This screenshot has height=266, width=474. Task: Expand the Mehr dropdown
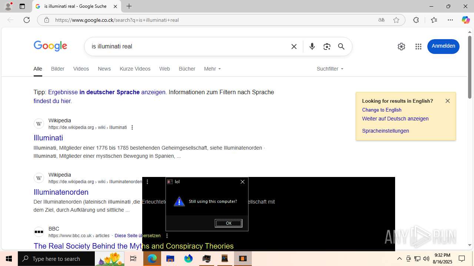coord(212,69)
